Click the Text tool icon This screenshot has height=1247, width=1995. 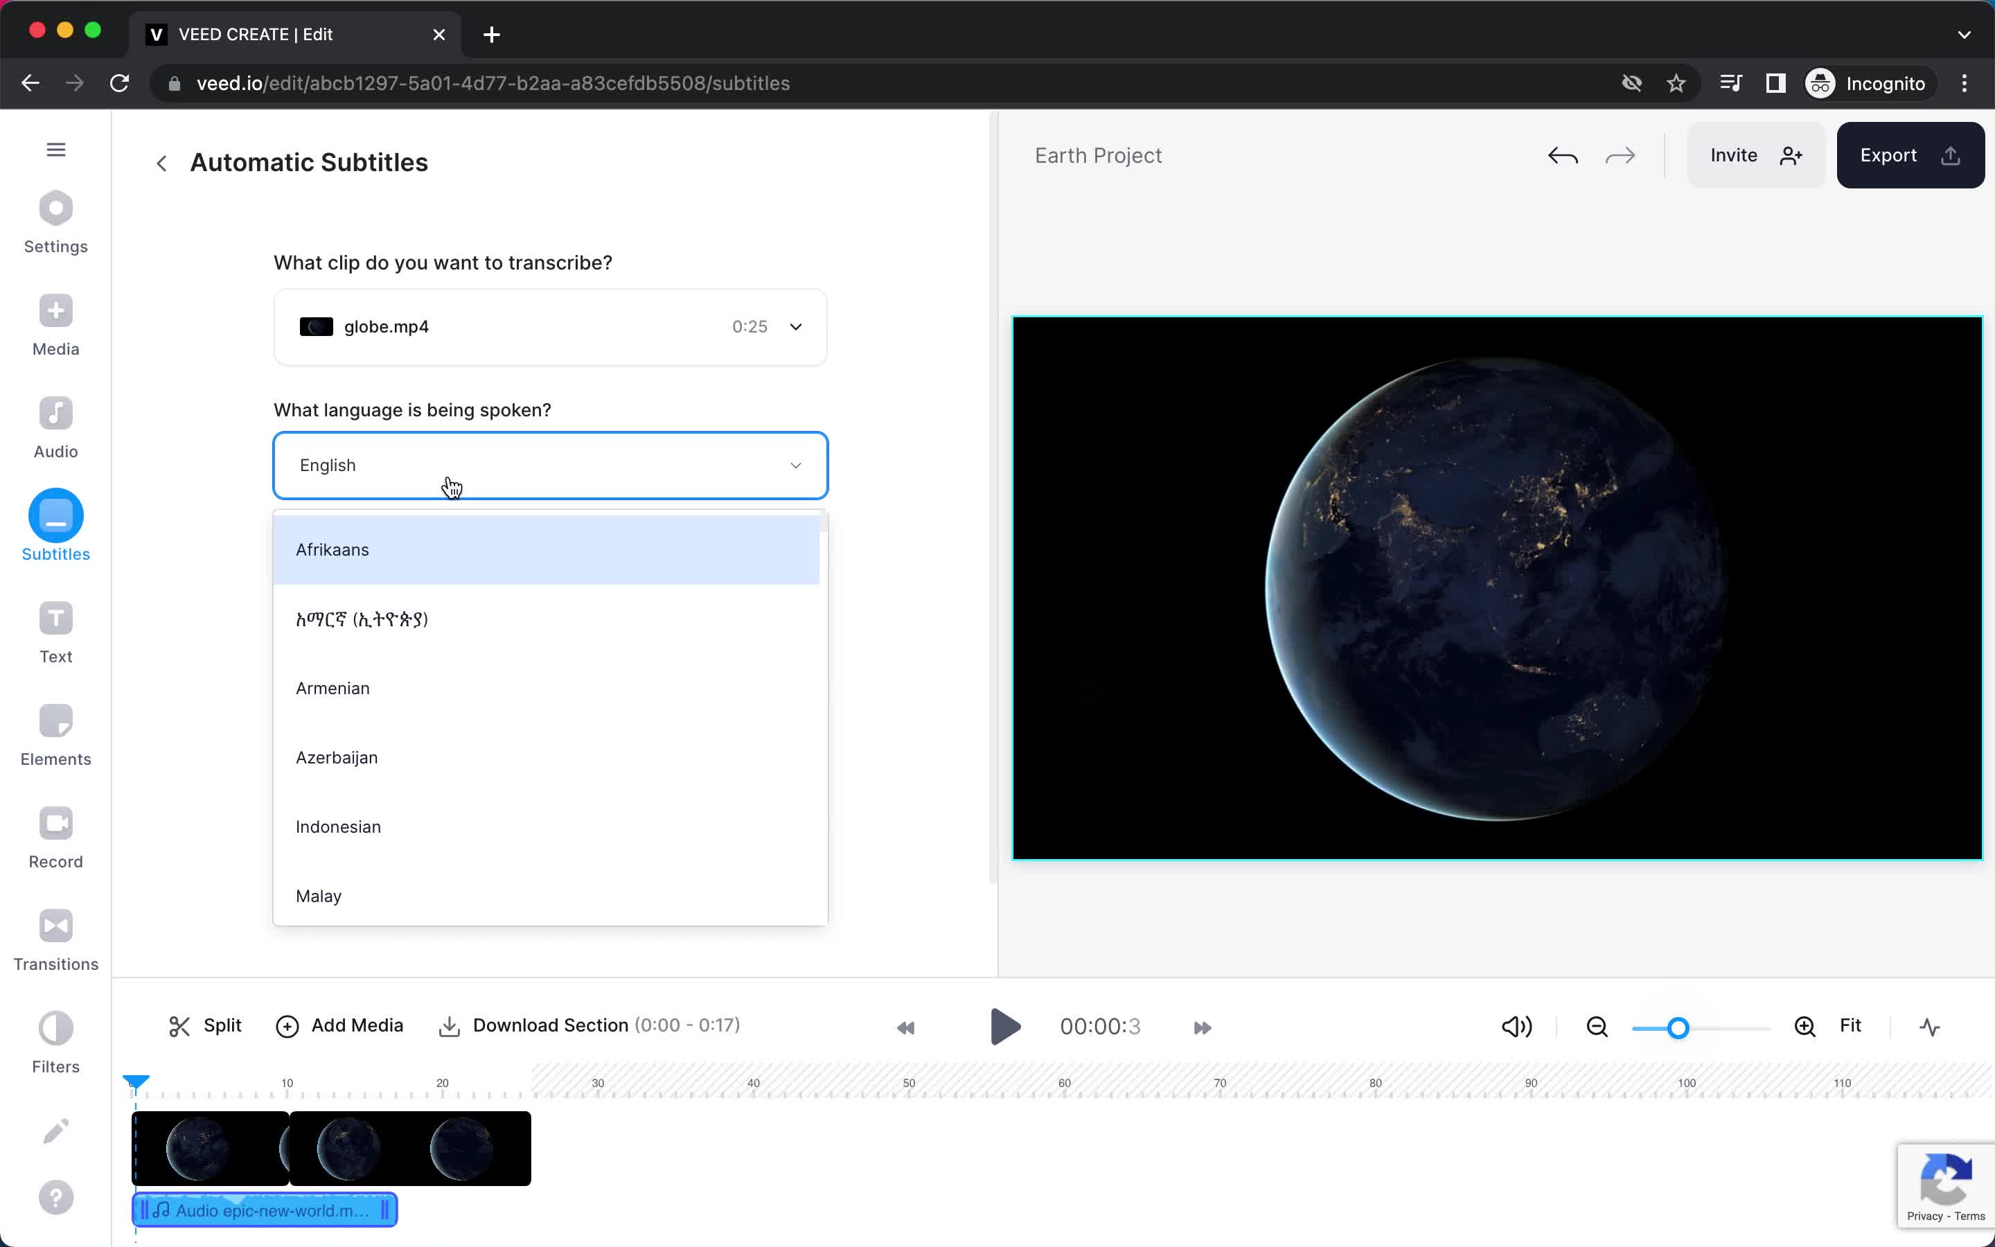55,618
